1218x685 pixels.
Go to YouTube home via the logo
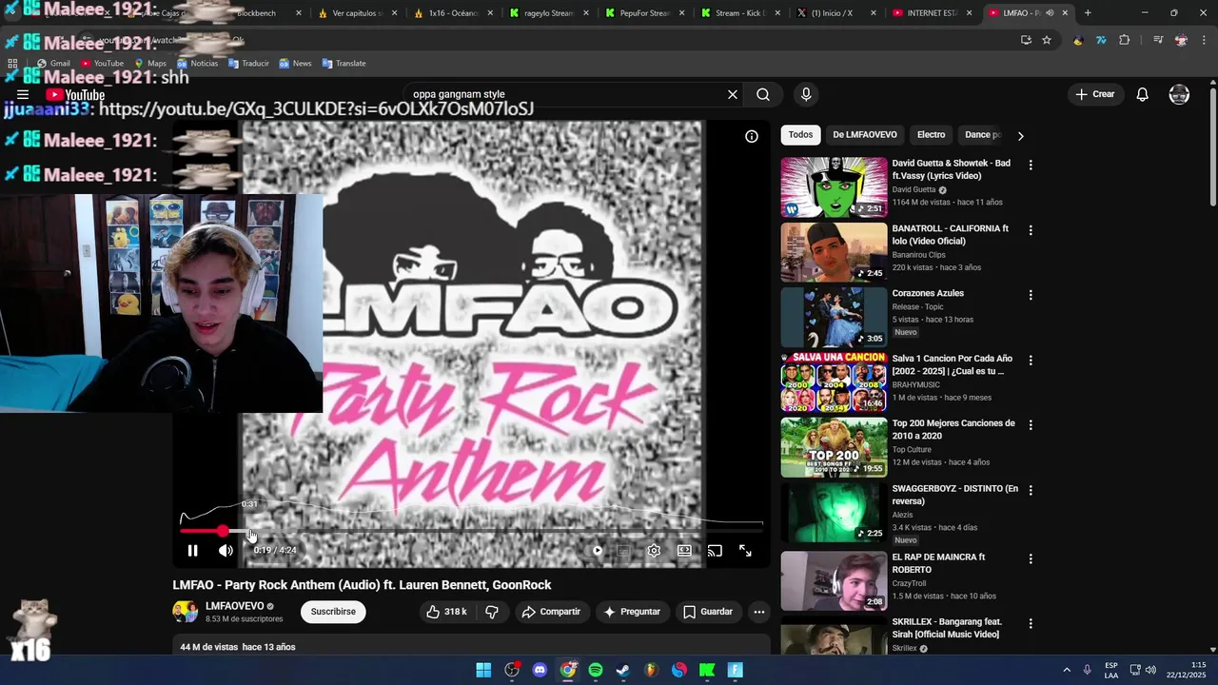click(75, 94)
